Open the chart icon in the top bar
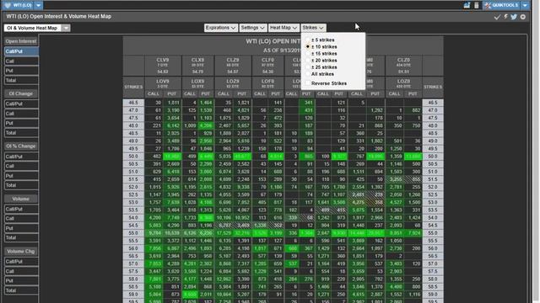This screenshot has height=303, width=540. (x=467, y=5)
